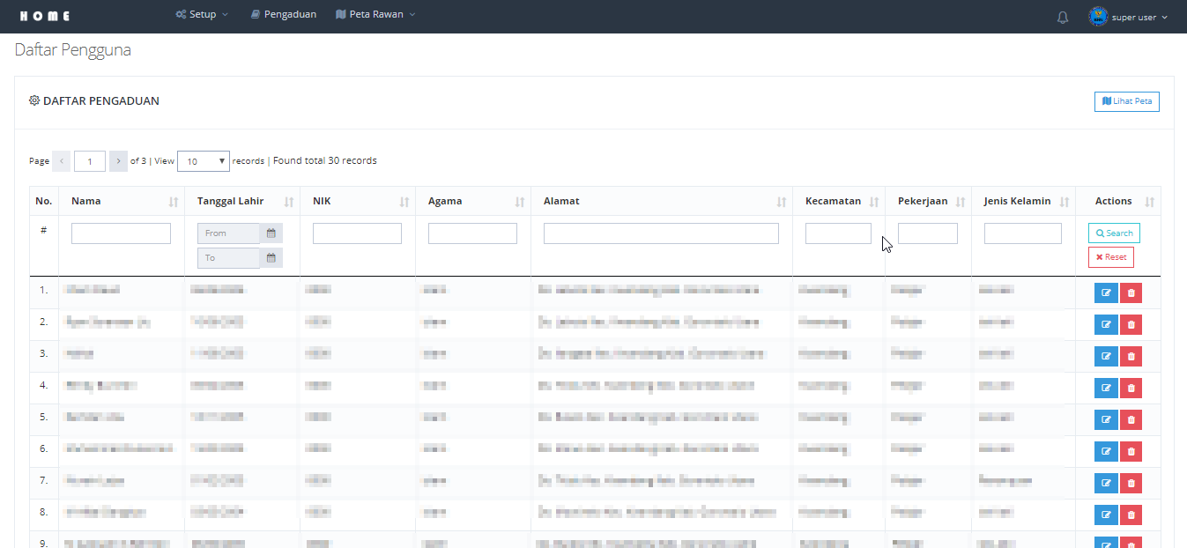The height and width of the screenshot is (548, 1187).
Task: Click the Lihat Peta button
Action: pos(1126,101)
